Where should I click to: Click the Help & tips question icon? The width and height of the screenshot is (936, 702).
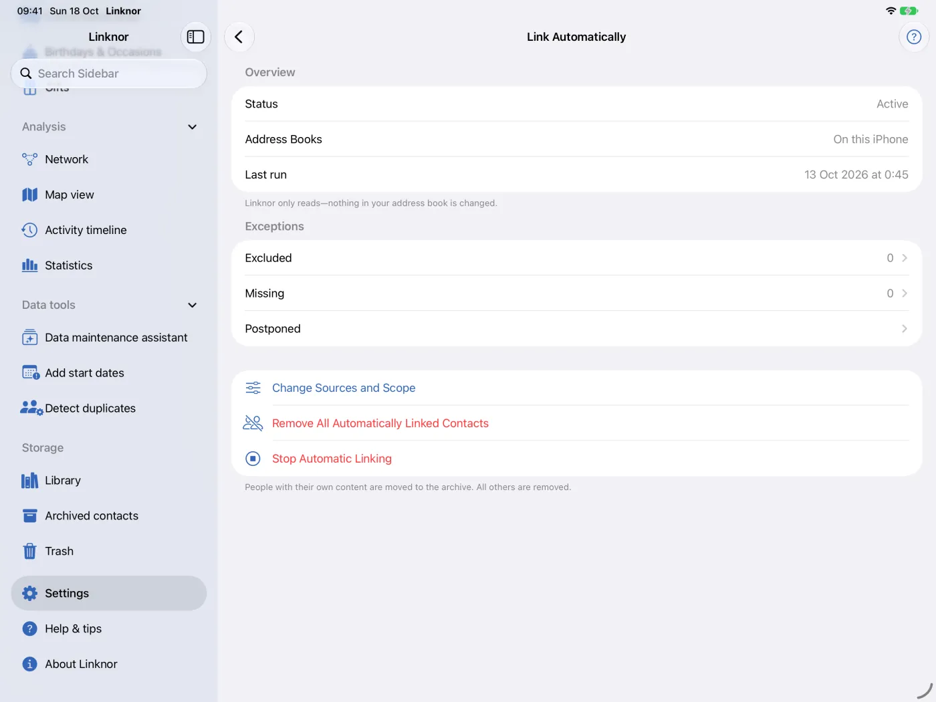tap(29, 628)
